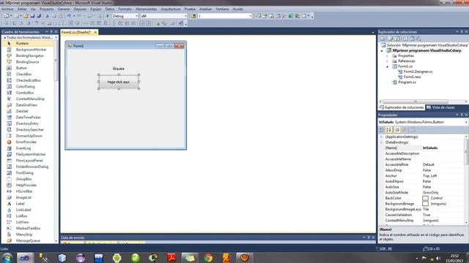The height and width of the screenshot is (263, 469).
Task: Choose DateTimePicker toolbox item
Action: point(28,118)
